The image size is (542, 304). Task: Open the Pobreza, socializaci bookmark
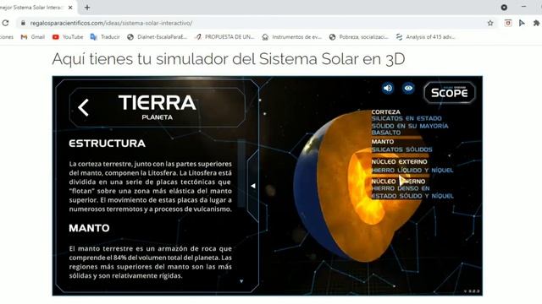point(359,37)
